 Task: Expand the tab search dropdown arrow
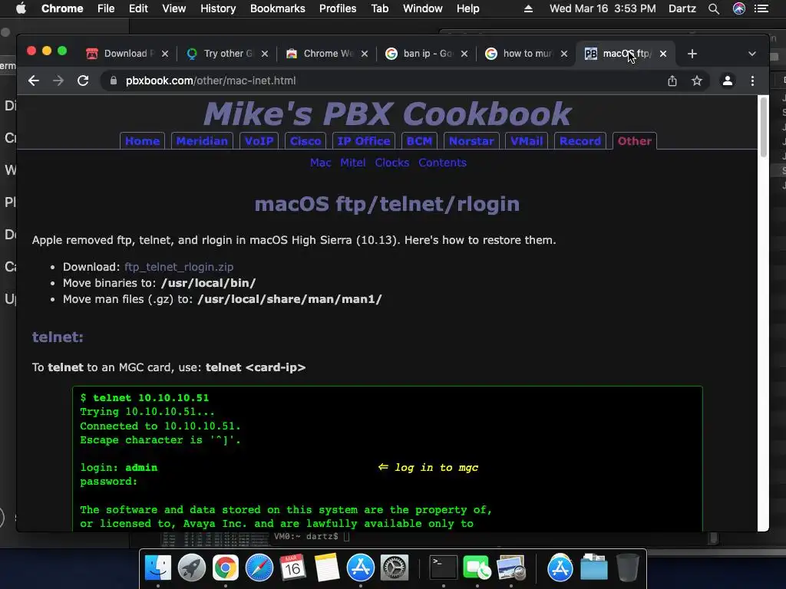click(x=752, y=54)
